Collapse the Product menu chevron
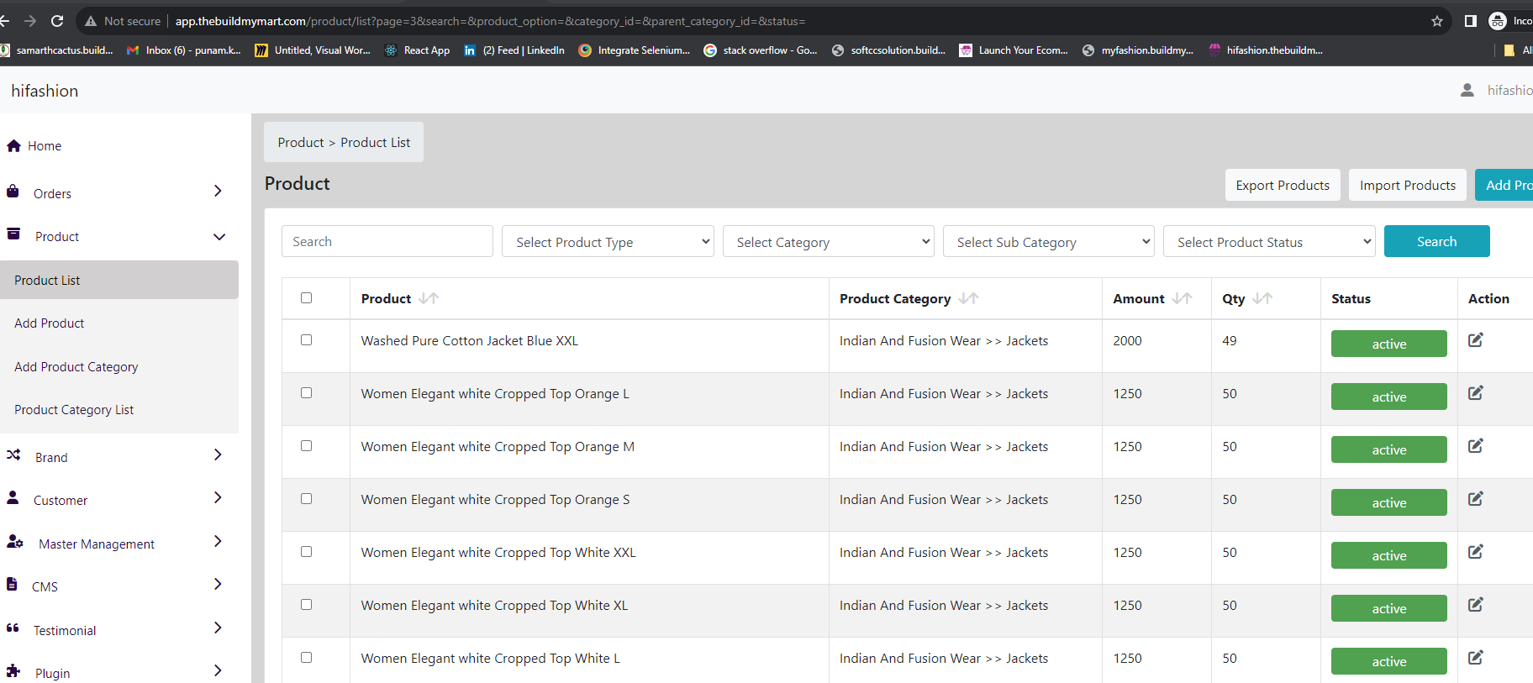The image size is (1533, 683). pyautogui.click(x=219, y=237)
